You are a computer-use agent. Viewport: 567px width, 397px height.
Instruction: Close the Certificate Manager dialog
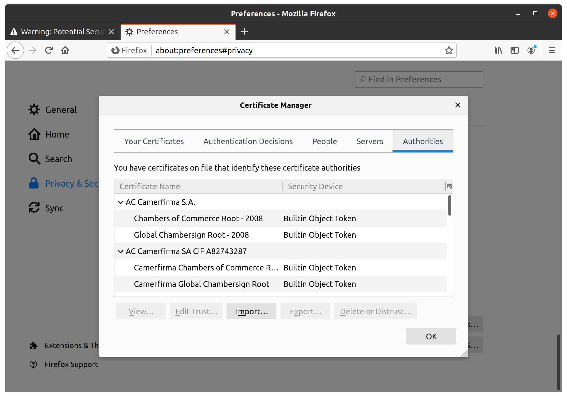(x=457, y=105)
